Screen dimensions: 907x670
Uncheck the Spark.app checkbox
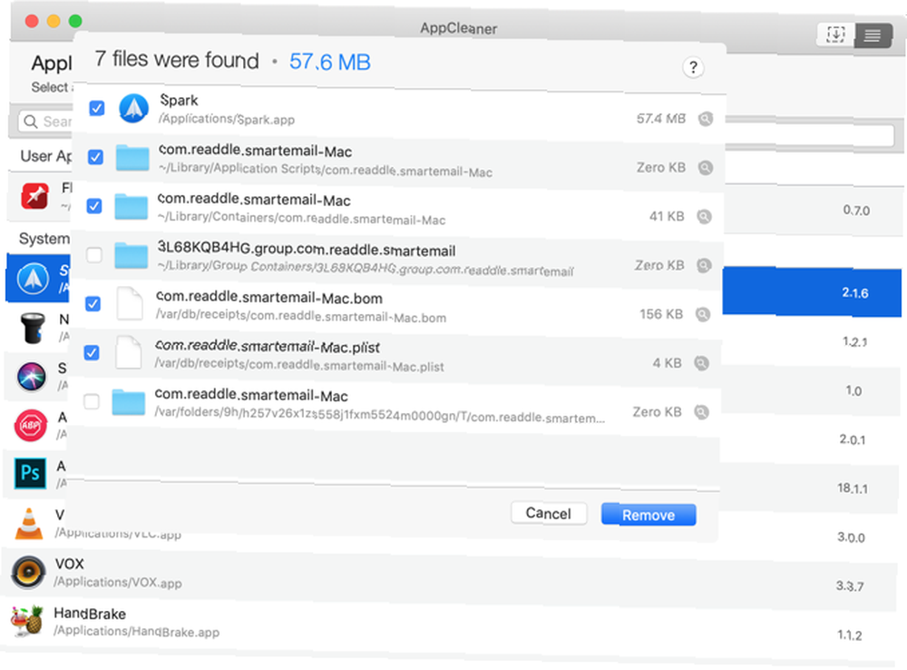[97, 108]
